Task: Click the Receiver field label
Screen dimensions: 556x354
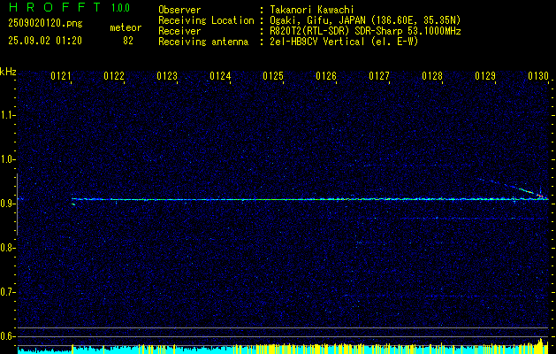Action: pos(179,31)
